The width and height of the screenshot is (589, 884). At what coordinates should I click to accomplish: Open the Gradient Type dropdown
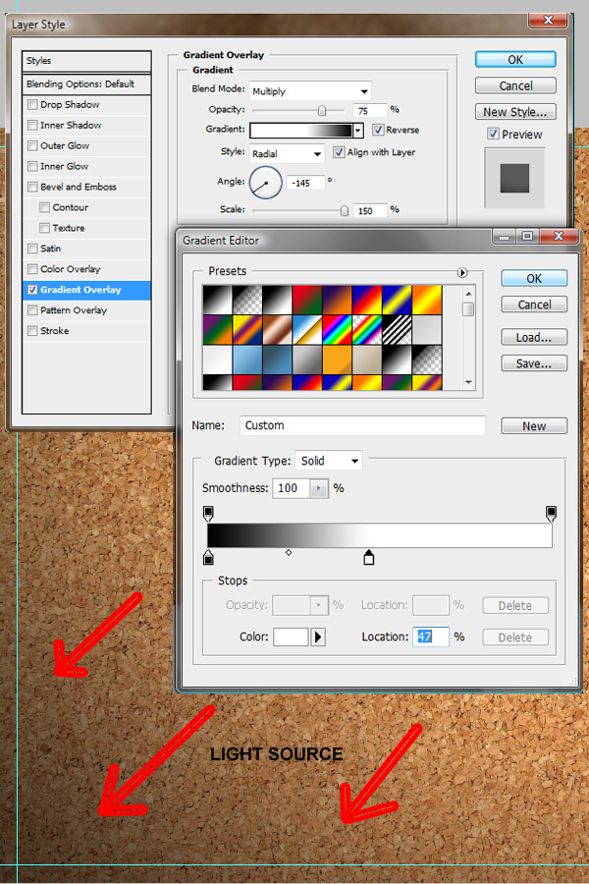329,462
